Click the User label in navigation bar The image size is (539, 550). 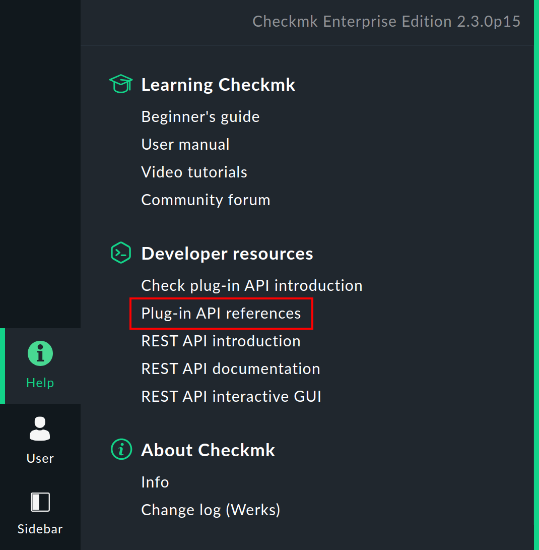[40, 458]
